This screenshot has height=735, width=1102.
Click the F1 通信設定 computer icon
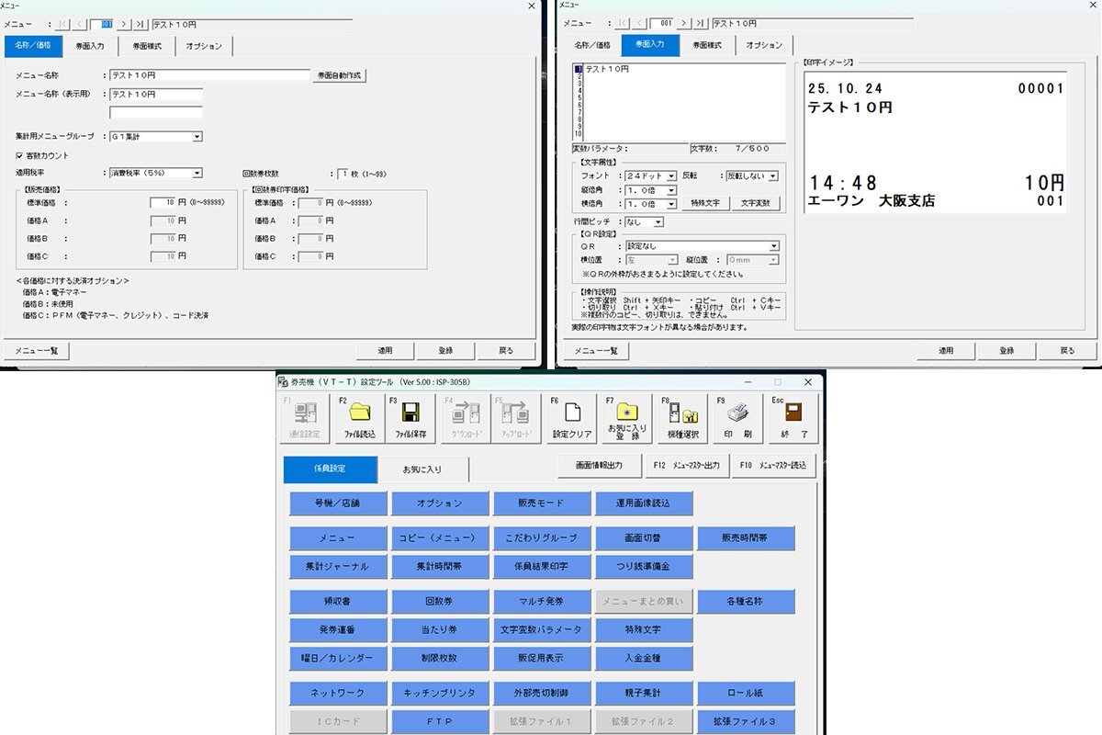tap(305, 412)
